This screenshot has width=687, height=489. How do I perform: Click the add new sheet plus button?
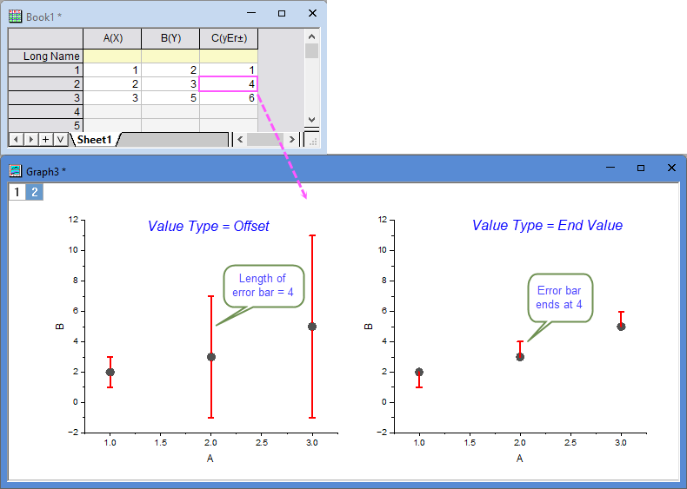pos(45,139)
